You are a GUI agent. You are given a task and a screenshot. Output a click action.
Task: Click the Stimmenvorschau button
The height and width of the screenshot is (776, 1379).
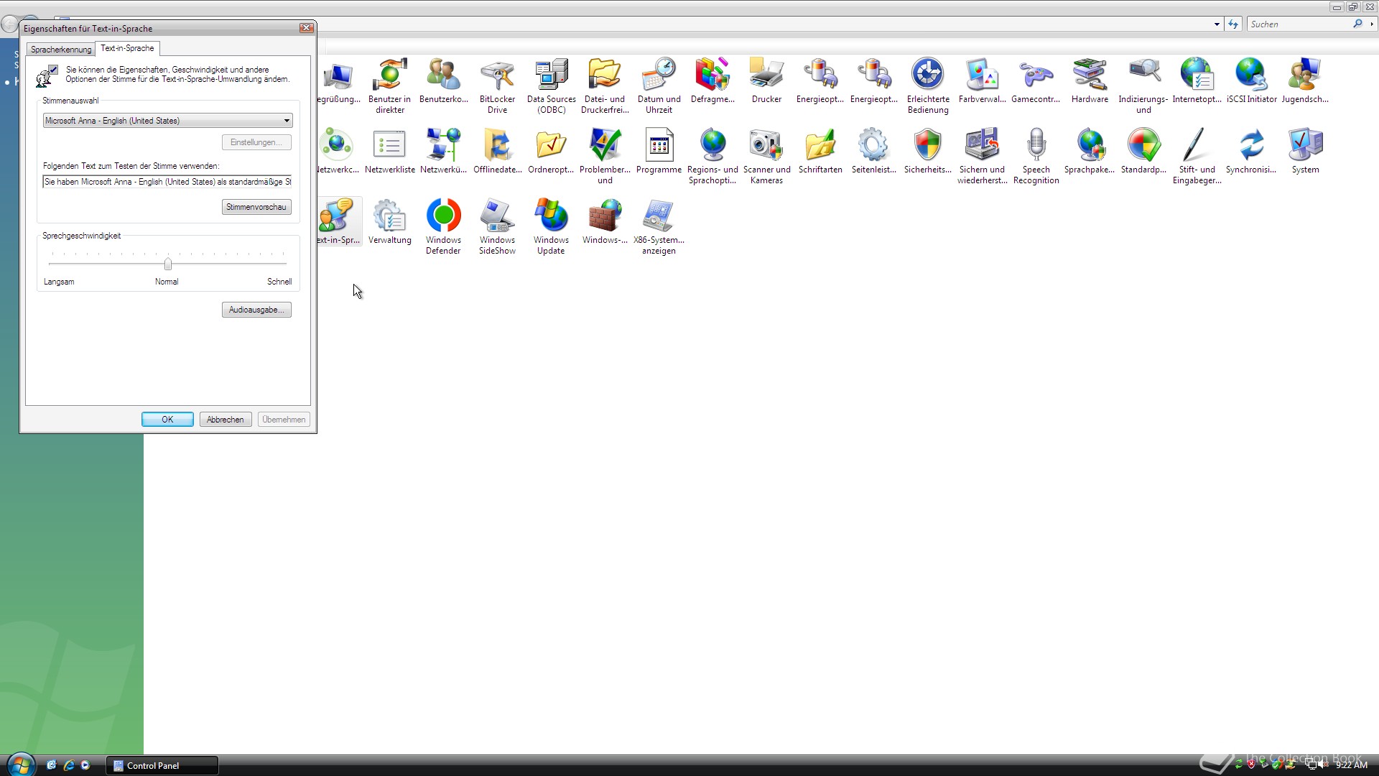[256, 207]
